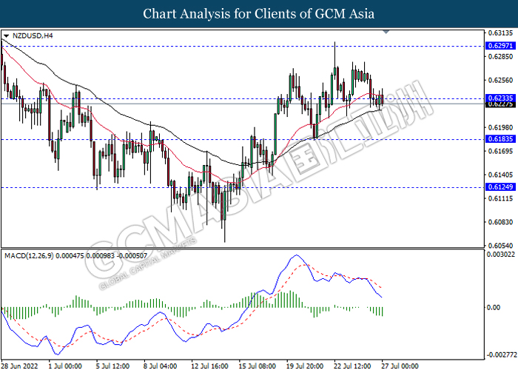Click the 0.60540 price axis label
The height and width of the screenshot is (370, 518).
click(501, 246)
